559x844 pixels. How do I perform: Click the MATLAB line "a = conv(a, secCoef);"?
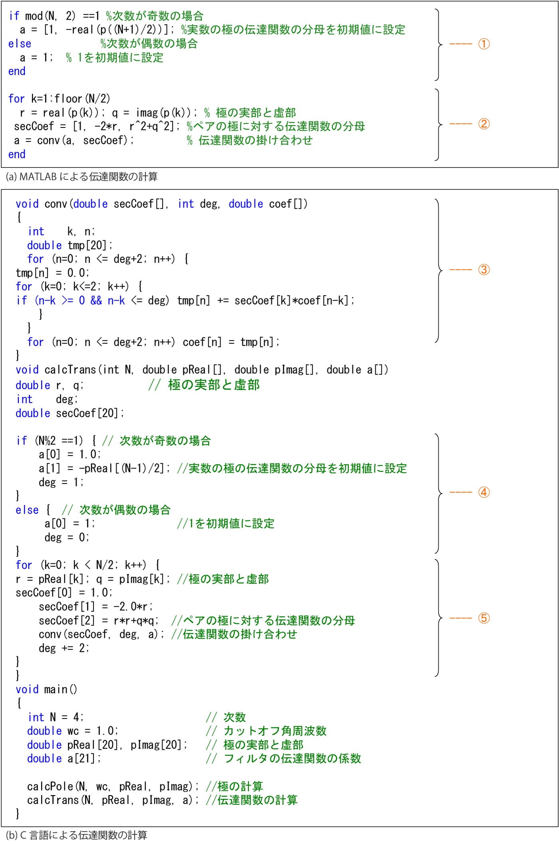pos(74,141)
